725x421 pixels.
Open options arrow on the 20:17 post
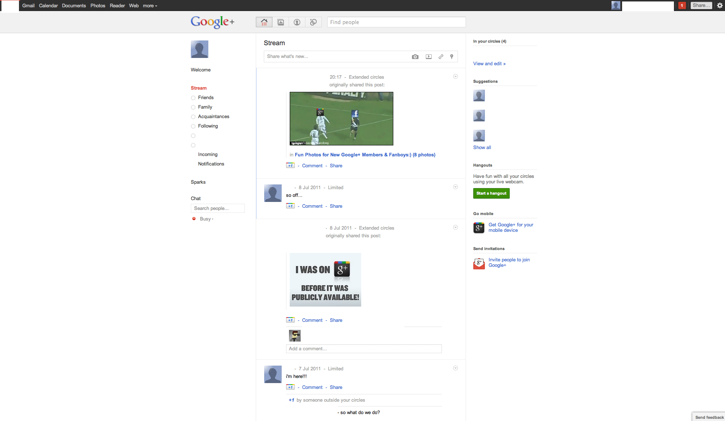pyautogui.click(x=455, y=77)
